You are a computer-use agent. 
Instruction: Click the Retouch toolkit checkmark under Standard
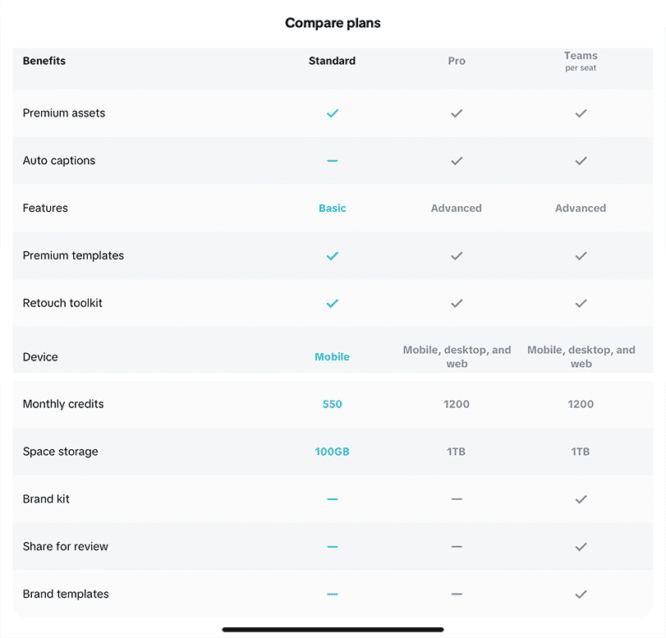[x=332, y=303]
